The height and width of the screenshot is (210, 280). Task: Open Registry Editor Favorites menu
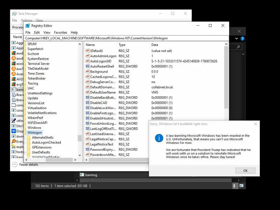click(60, 33)
